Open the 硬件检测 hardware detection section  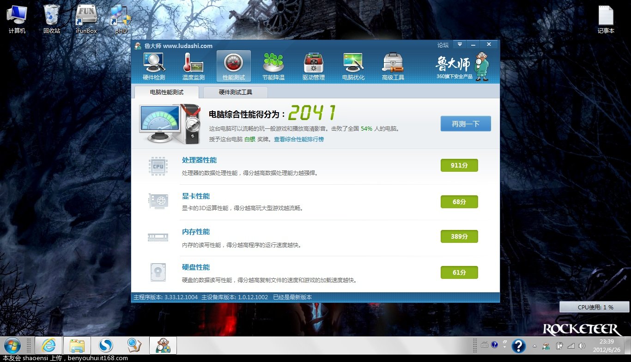coord(154,66)
